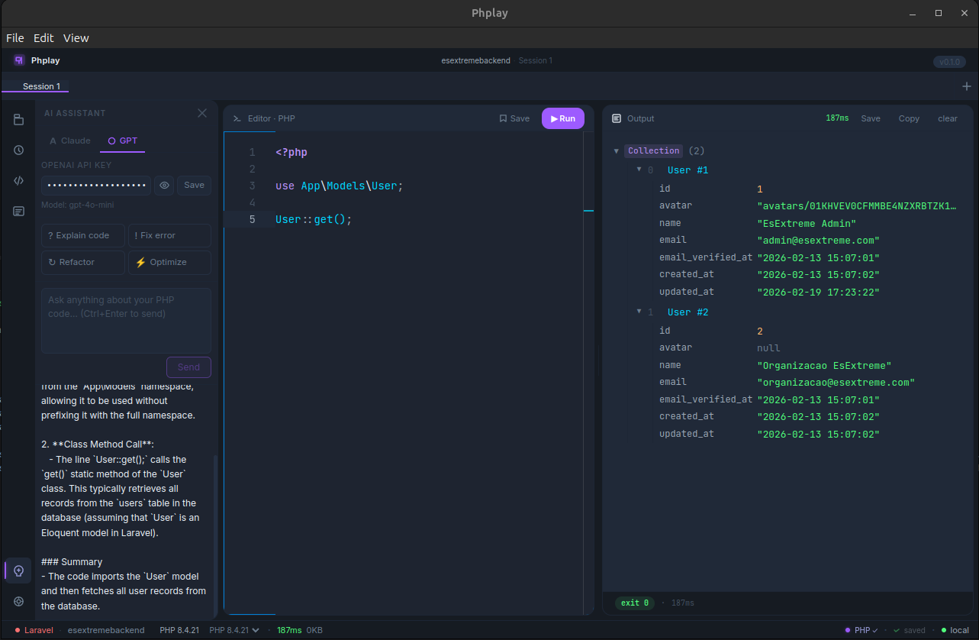The width and height of the screenshot is (979, 640).
Task: Open the history clock icon in sidebar
Action: [18, 150]
